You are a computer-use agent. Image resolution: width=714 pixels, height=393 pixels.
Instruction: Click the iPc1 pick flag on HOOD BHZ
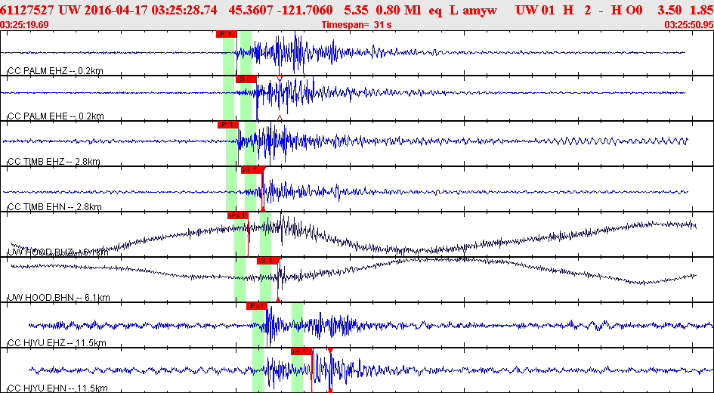pos(238,215)
